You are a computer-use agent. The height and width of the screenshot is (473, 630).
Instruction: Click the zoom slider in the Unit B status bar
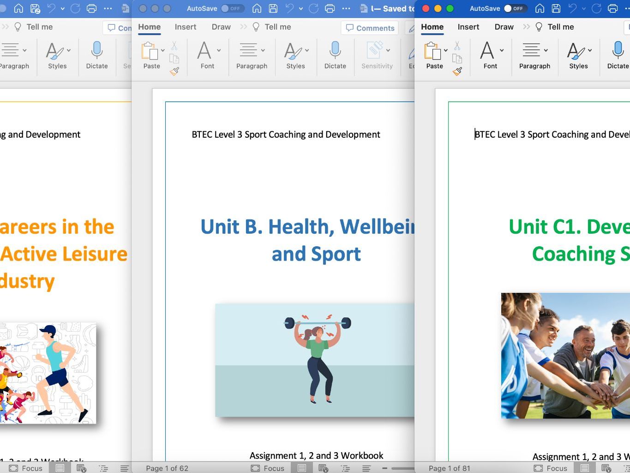point(403,468)
